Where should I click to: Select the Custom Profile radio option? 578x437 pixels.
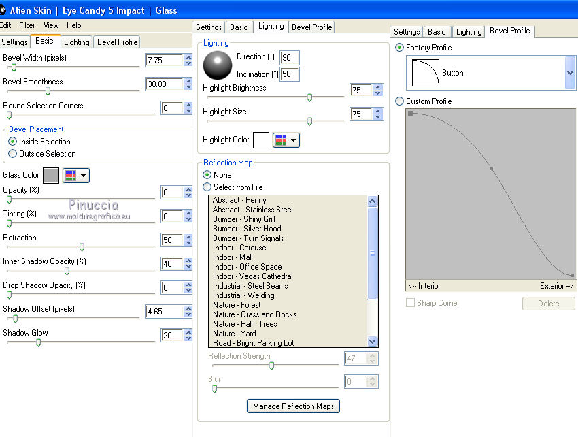[399, 101]
